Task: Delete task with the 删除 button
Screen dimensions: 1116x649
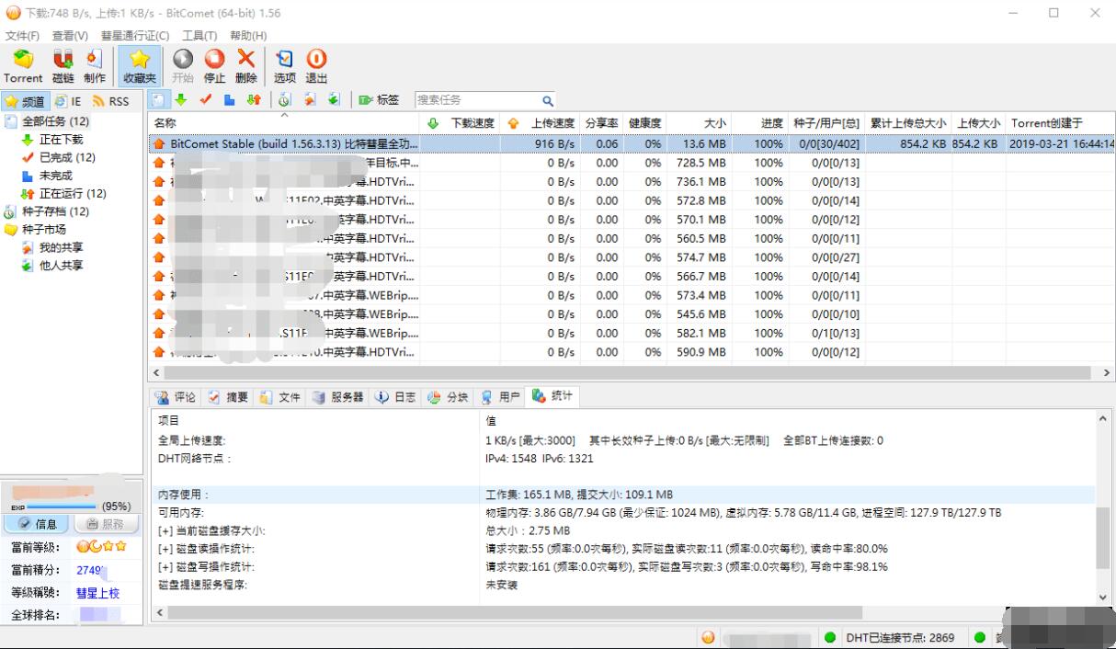Action: click(x=246, y=67)
